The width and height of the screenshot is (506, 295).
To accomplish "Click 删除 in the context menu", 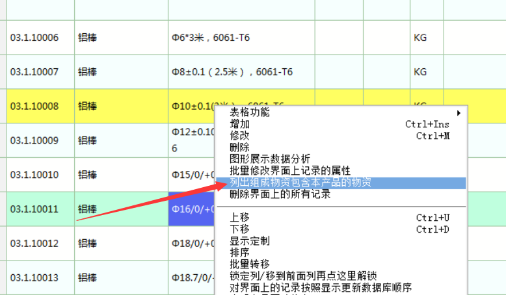I will 239,147.
